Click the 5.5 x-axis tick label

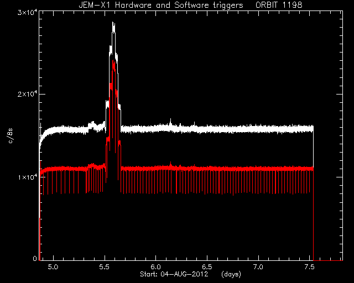click(105, 267)
